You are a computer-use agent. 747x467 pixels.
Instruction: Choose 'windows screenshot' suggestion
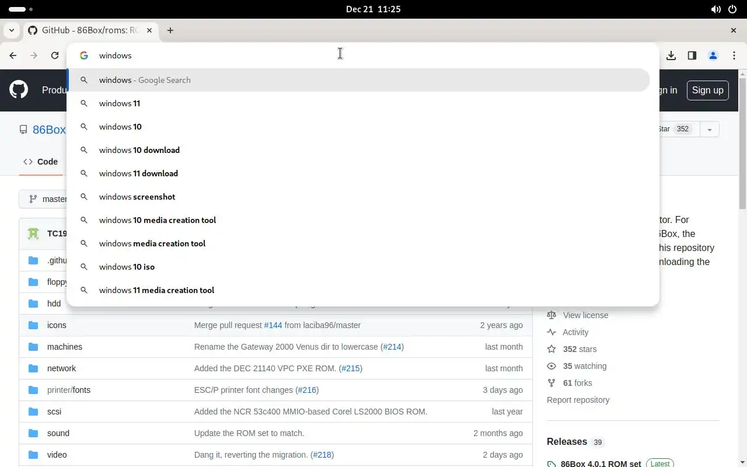(x=359, y=197)
